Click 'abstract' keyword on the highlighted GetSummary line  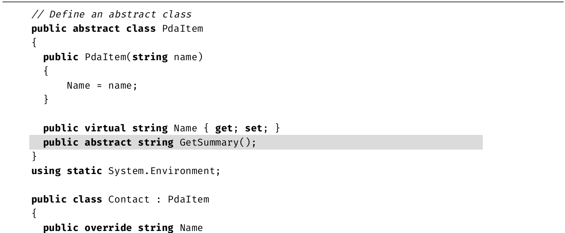click(108, 143)
